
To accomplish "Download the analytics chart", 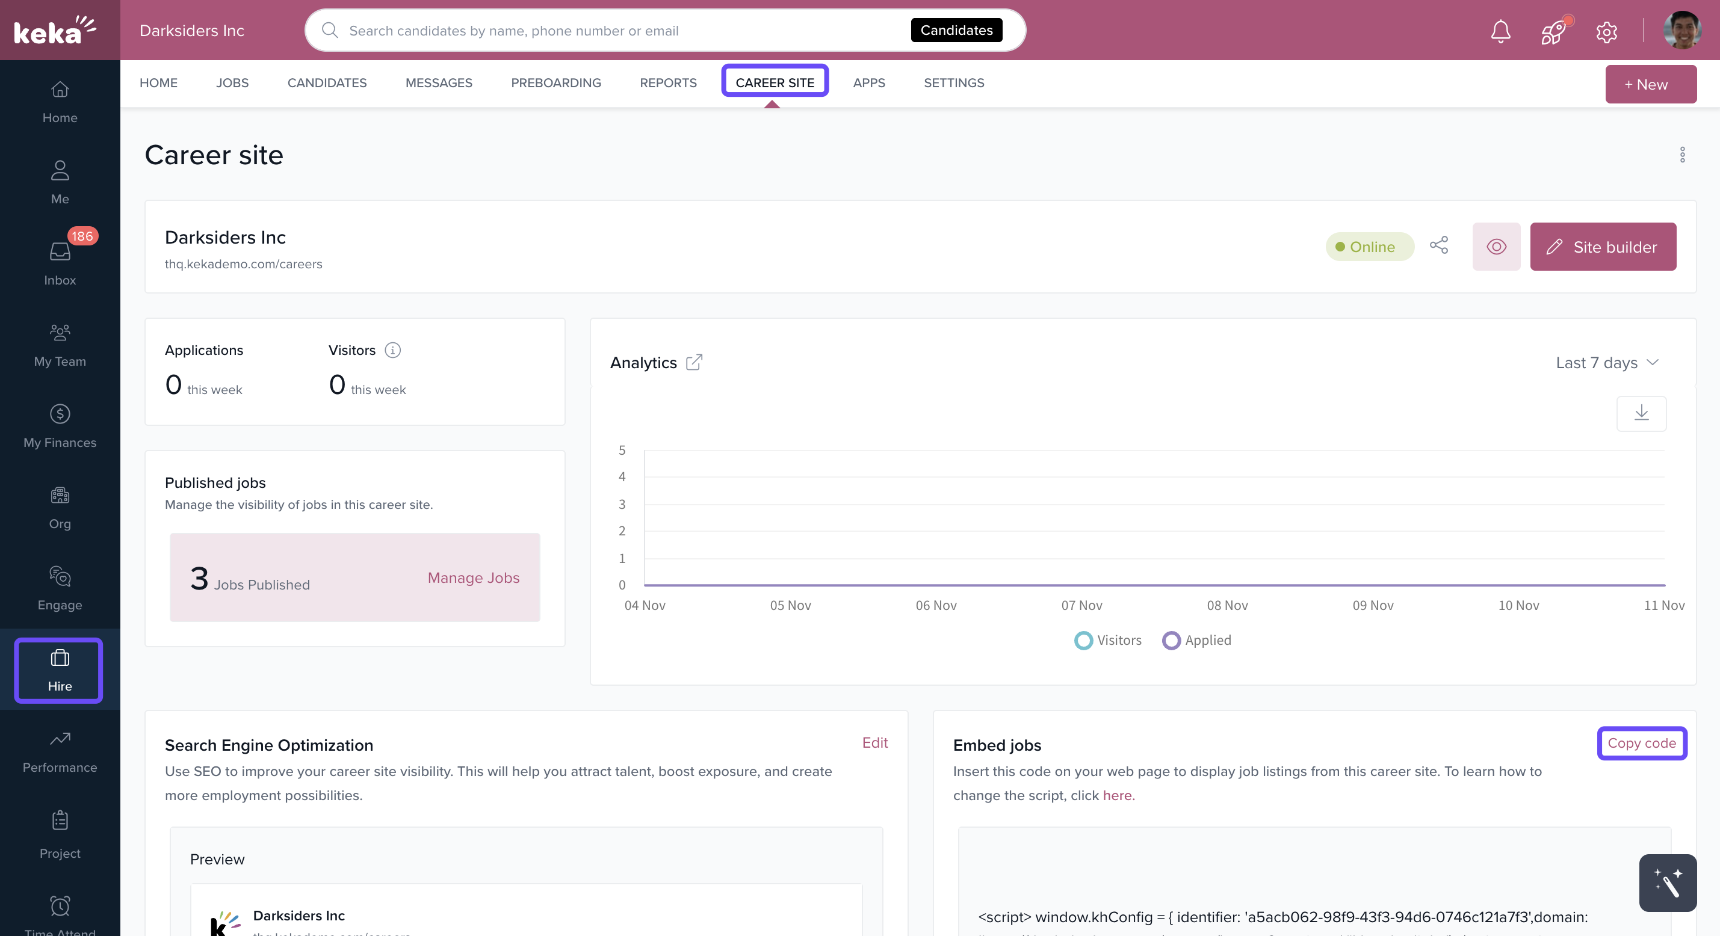I will [1641, 413].
